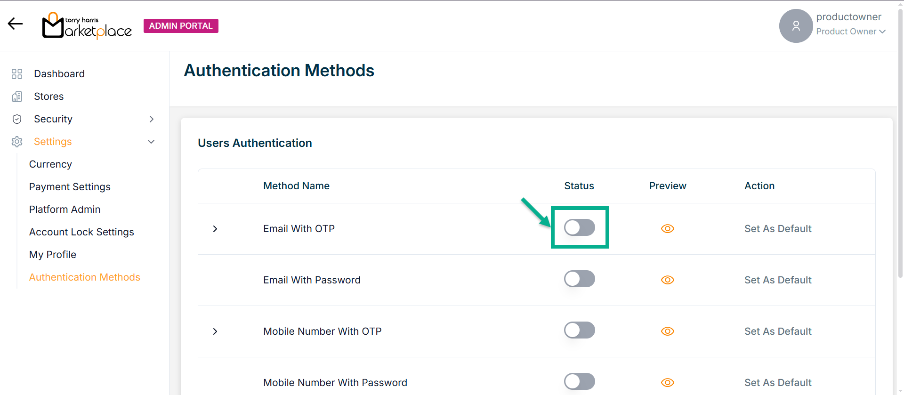Enable the Email With OTP toggle

point(579,228)
